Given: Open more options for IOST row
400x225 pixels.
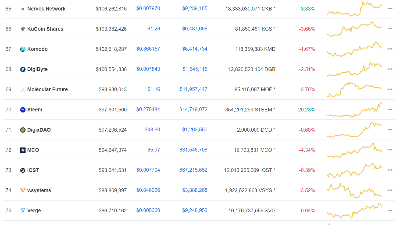Looking at the screenshot, I should pyautogui.click(x=390, y=170).
